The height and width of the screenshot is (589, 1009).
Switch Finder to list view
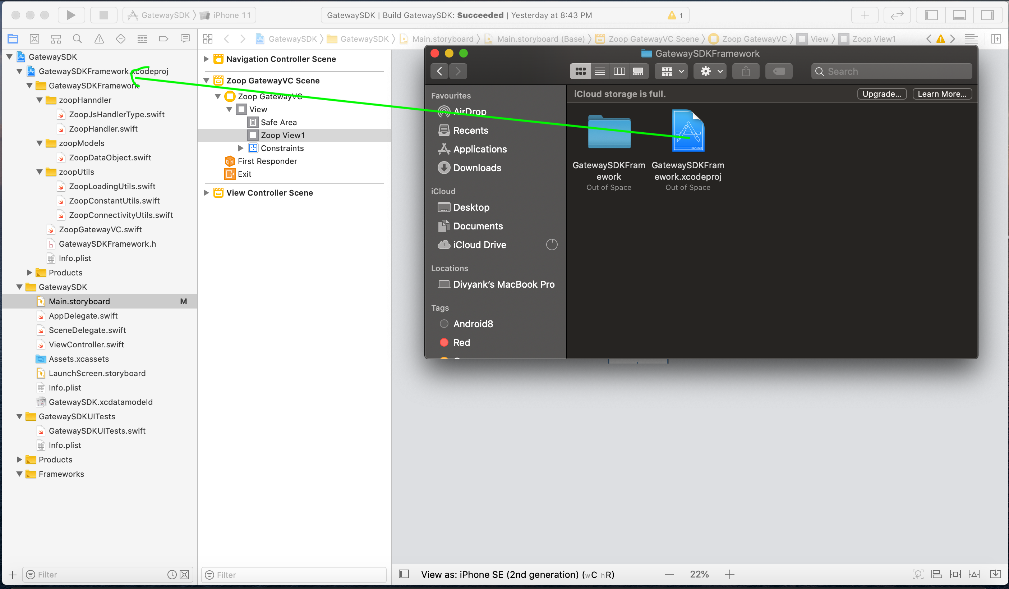tap(600, 71)
